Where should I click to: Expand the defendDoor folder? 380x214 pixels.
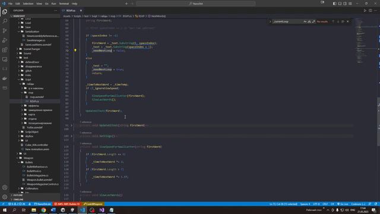click(31, 62)
